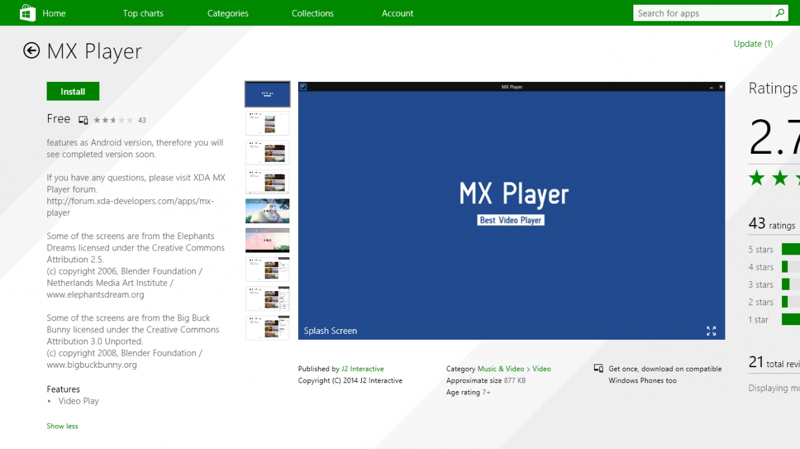Click the small star rating beside Free
The width and height of the screenshot is (800, 449).
point(113,120)
